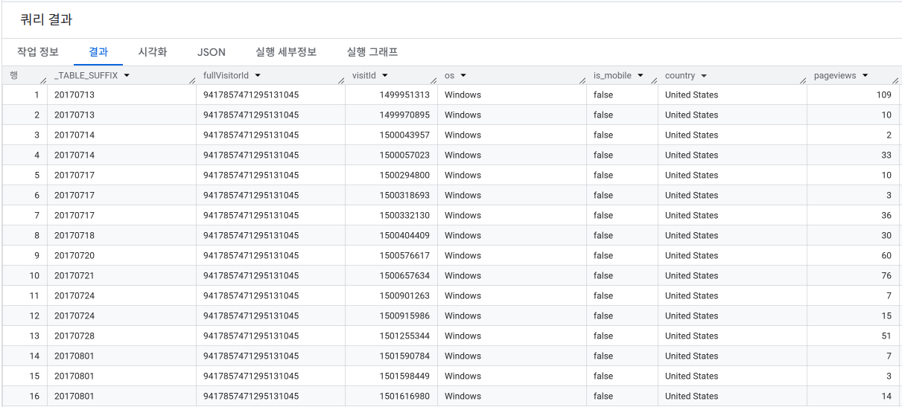Open the _TABLE_SUFFIX column sort menu arrow
Image resolution: width=902 pixels, height=407 pixels.
(x=127, y=76)
